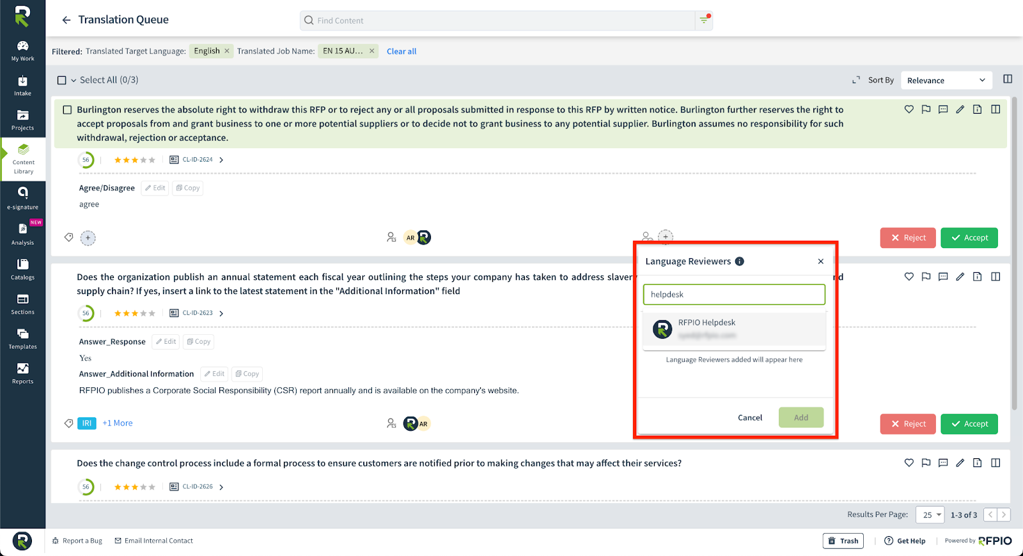
Task: Click the expand view icon before Sort By
Action: pos(856,80)
